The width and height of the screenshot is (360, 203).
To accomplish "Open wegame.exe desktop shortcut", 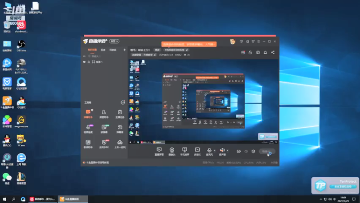I will (x=21, y=121).
